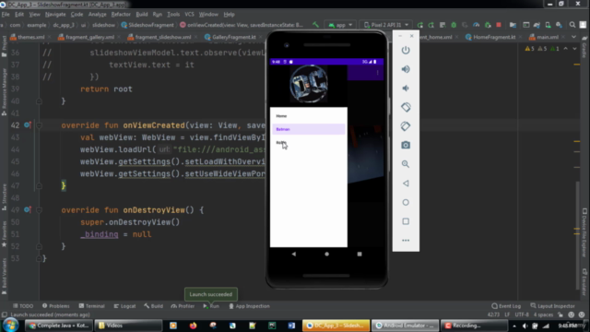The image size is (590, 332).
Task: Open the Terminal tool window
Action: (91, 306)
